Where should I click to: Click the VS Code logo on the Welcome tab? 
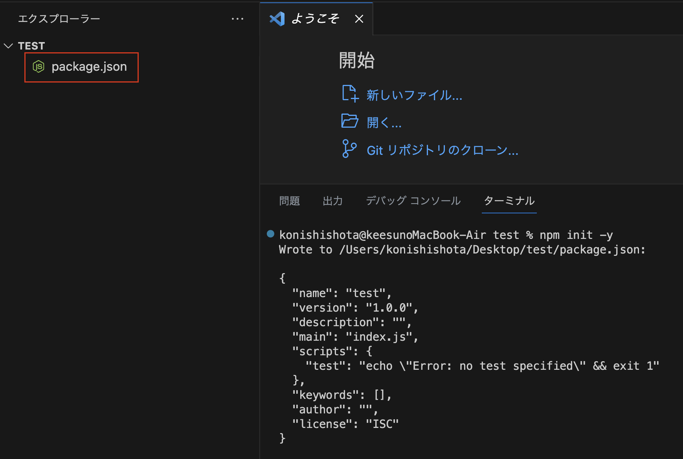tap(277, 18)
